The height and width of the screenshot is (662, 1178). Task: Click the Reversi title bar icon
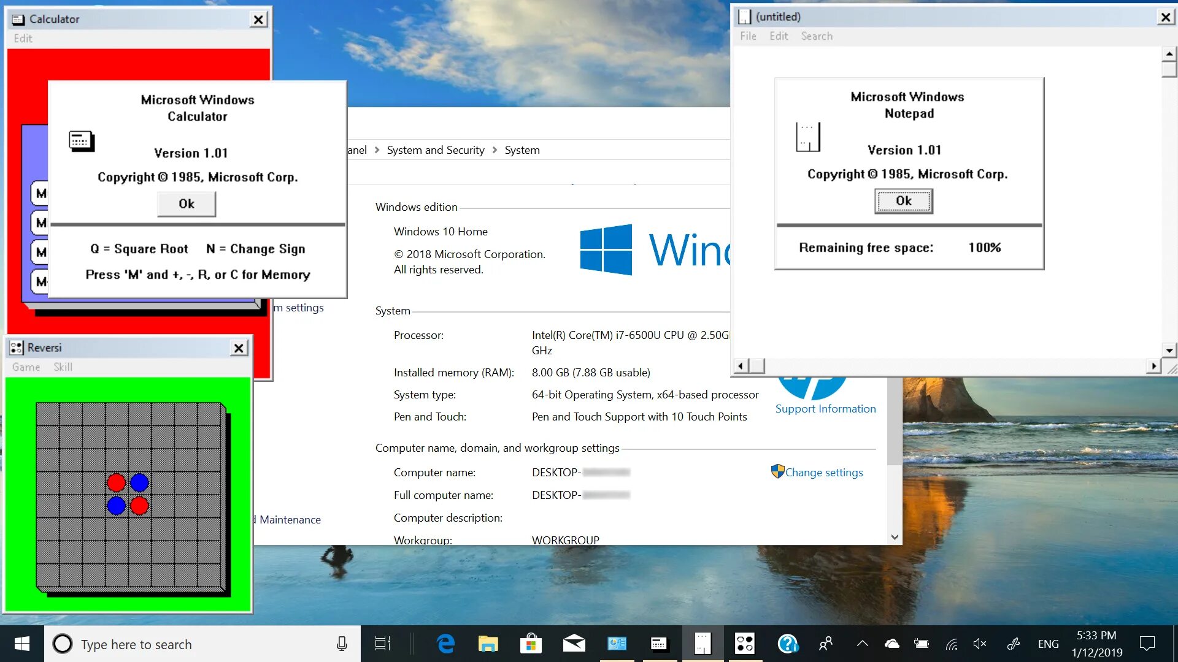pyautogui.click(x=17, y=348)
